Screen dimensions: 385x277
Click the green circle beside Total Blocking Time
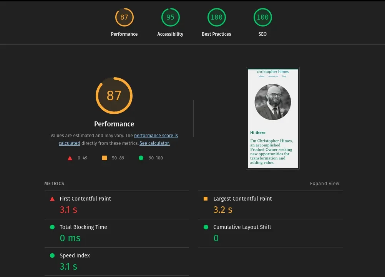[52, 227]
